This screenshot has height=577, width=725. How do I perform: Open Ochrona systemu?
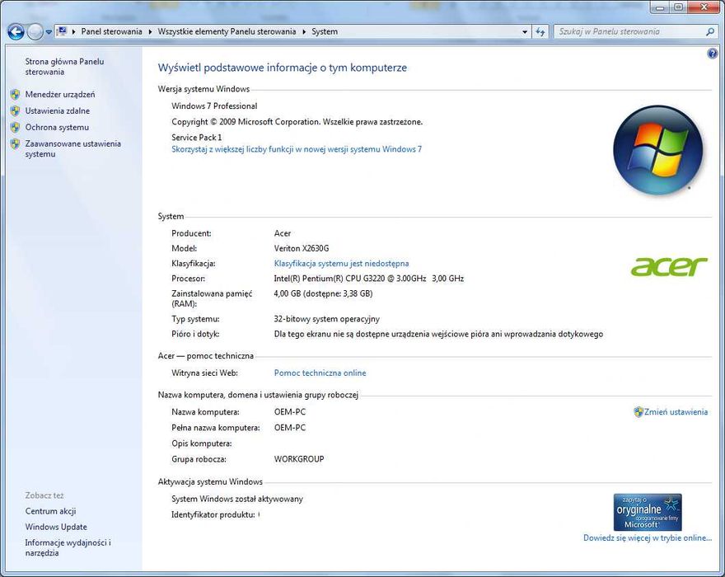tap(57, 127)
